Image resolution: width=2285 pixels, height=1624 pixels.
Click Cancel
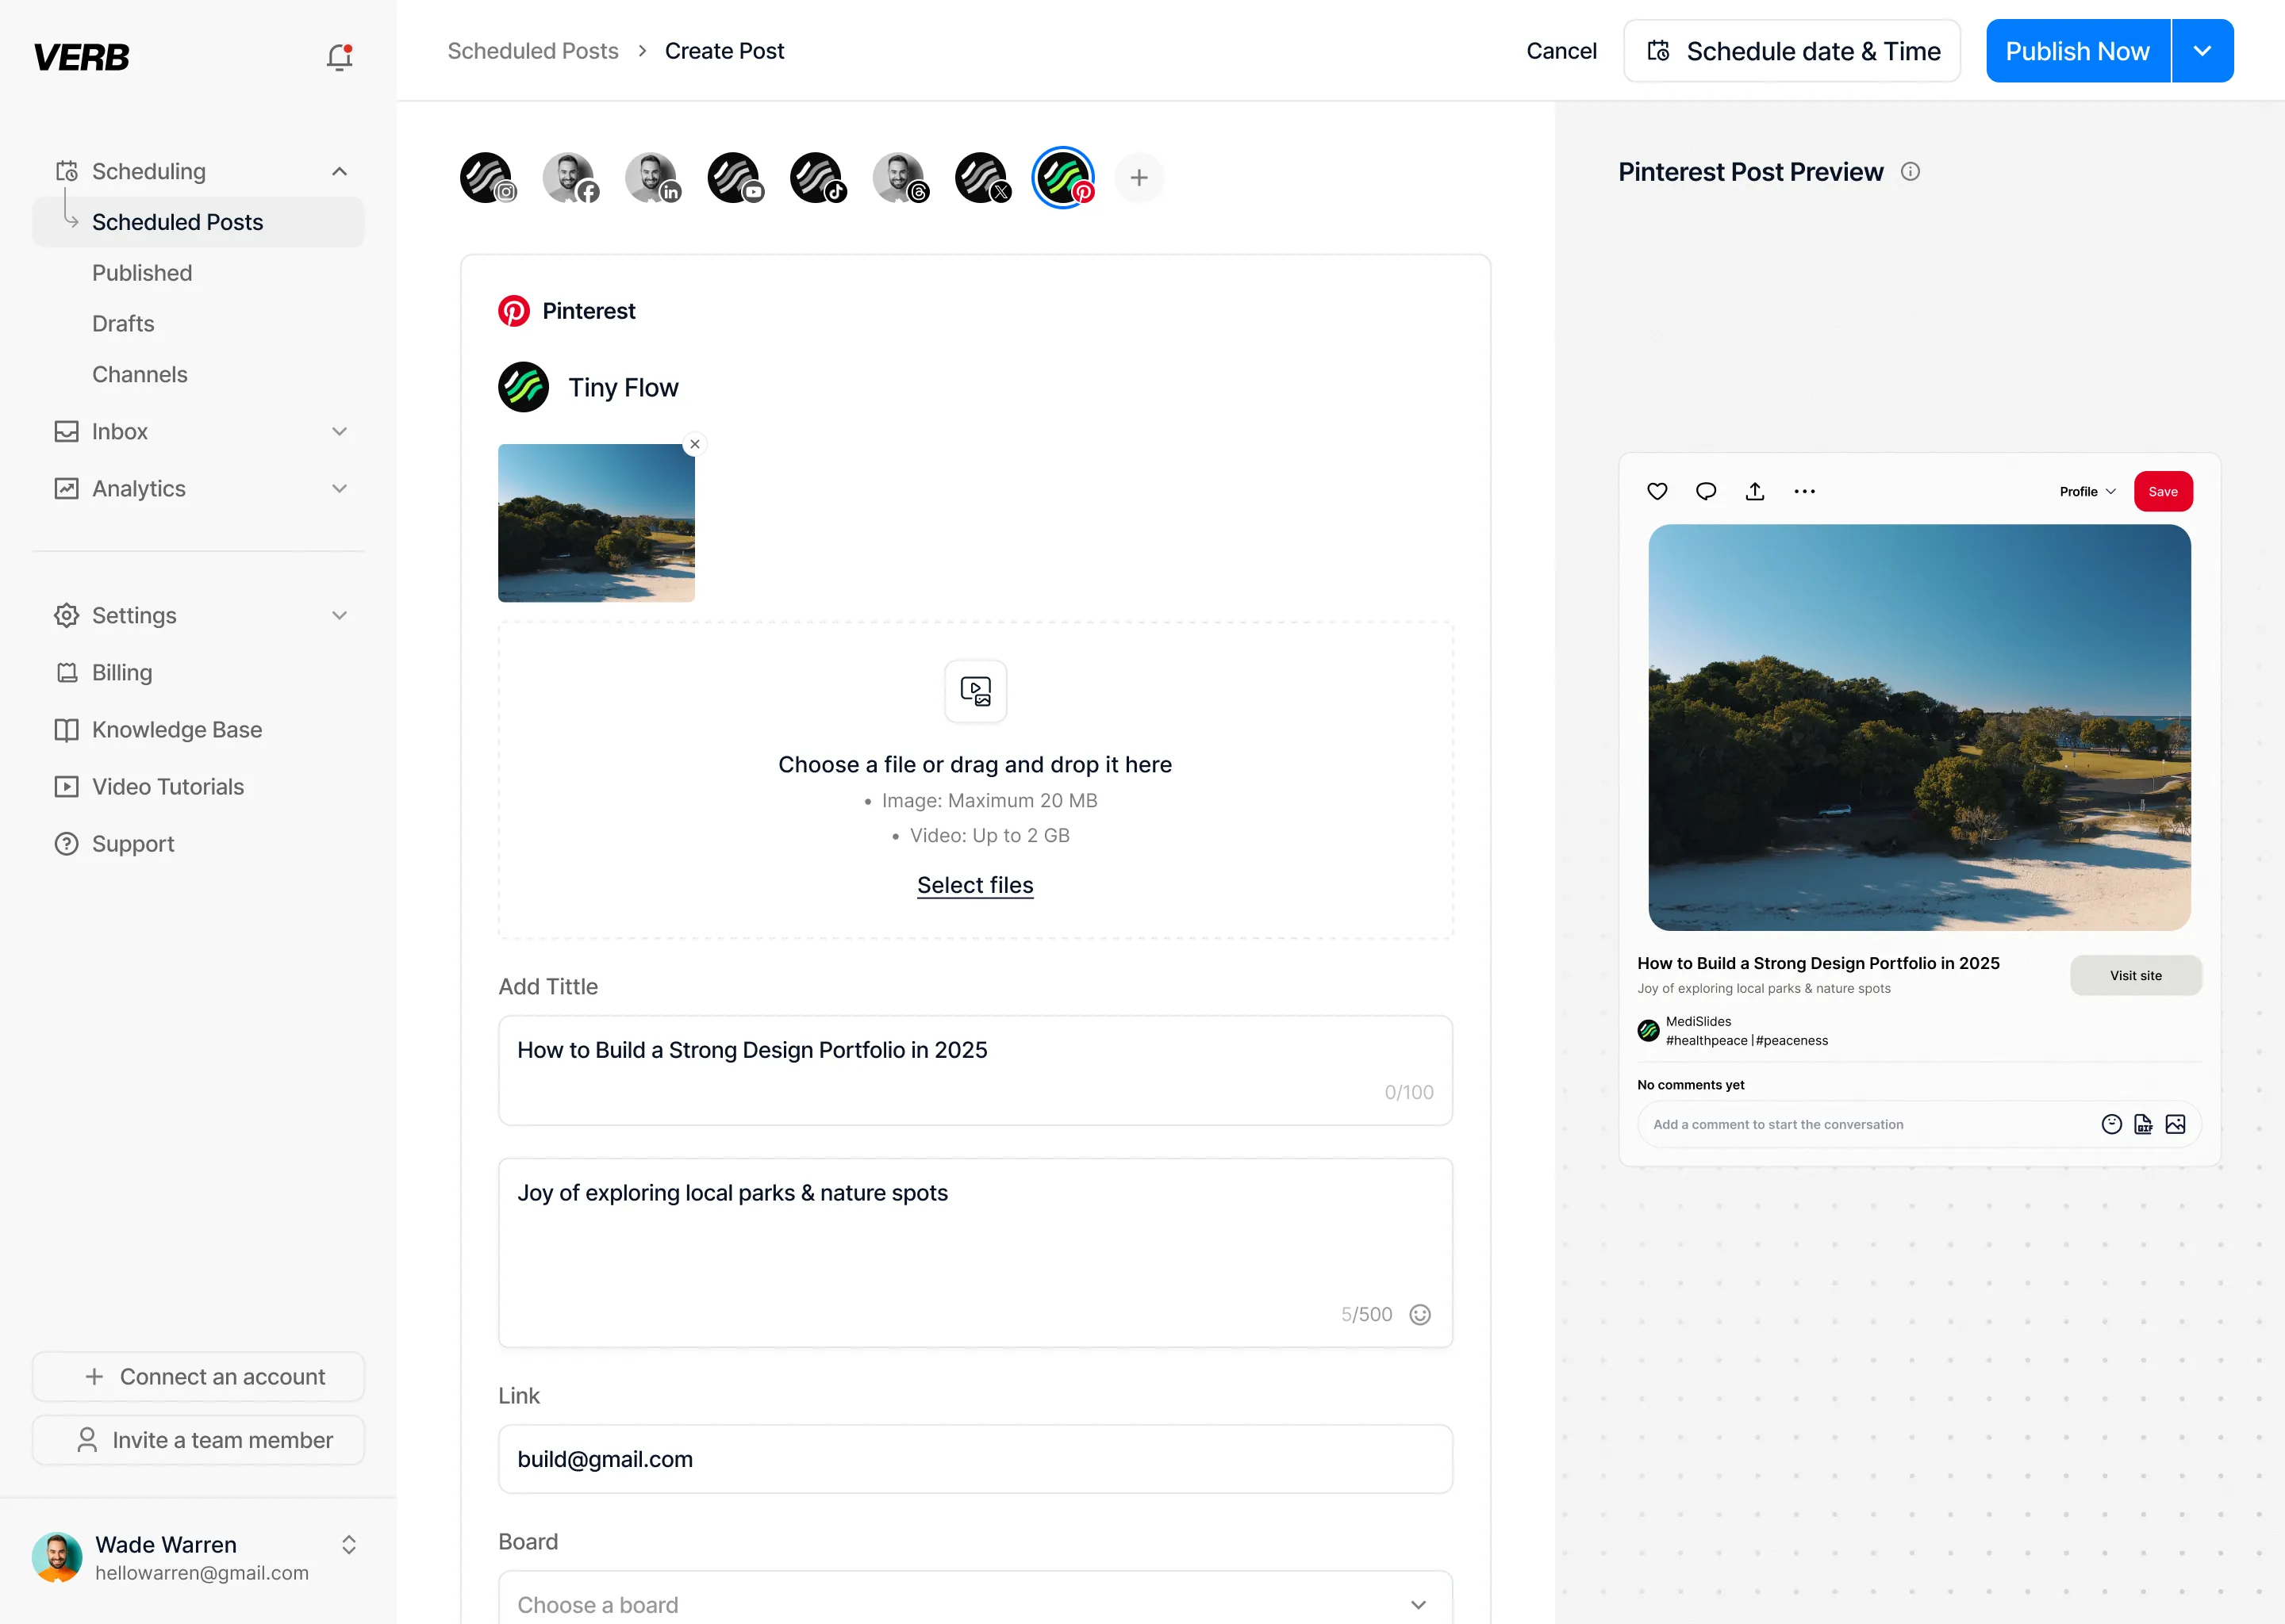pos(1561,51)
